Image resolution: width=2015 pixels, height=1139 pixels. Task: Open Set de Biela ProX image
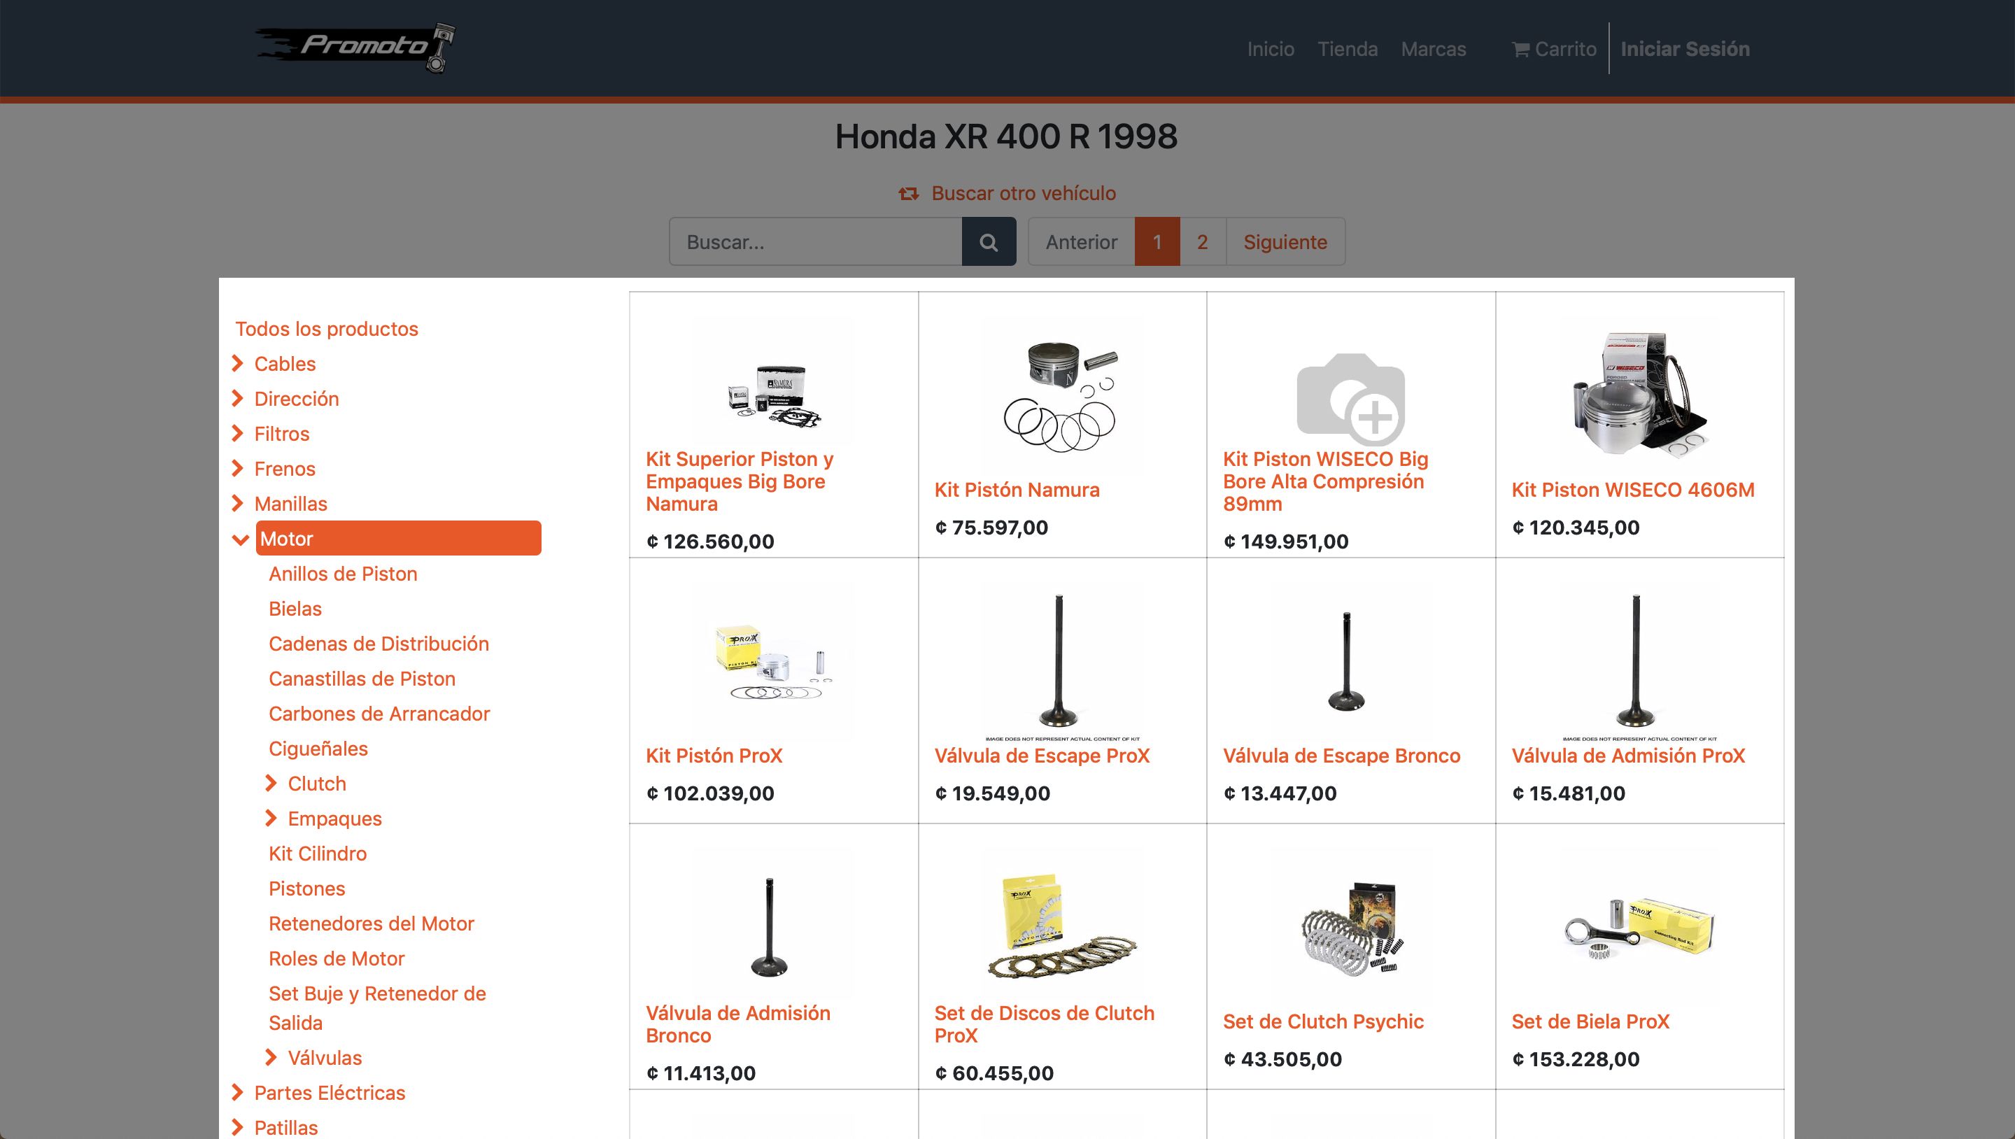click(1639, 928)
